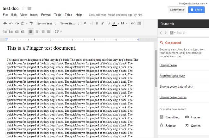Expand the web clipboard dropdown arrow
209x138 pixels.
pos(27,24)
